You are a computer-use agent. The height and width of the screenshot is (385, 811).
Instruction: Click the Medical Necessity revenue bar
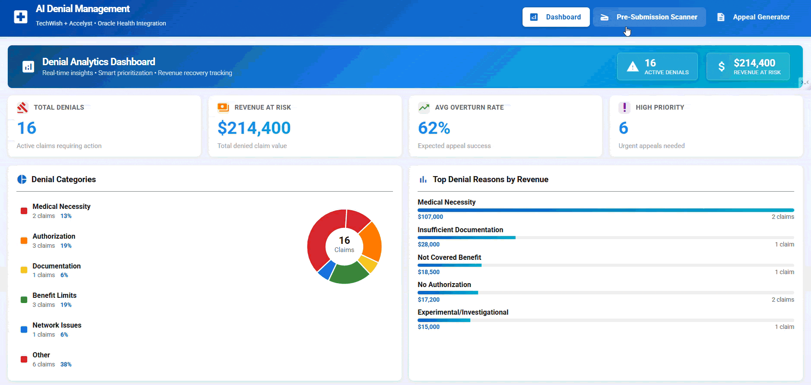(606, 210)
